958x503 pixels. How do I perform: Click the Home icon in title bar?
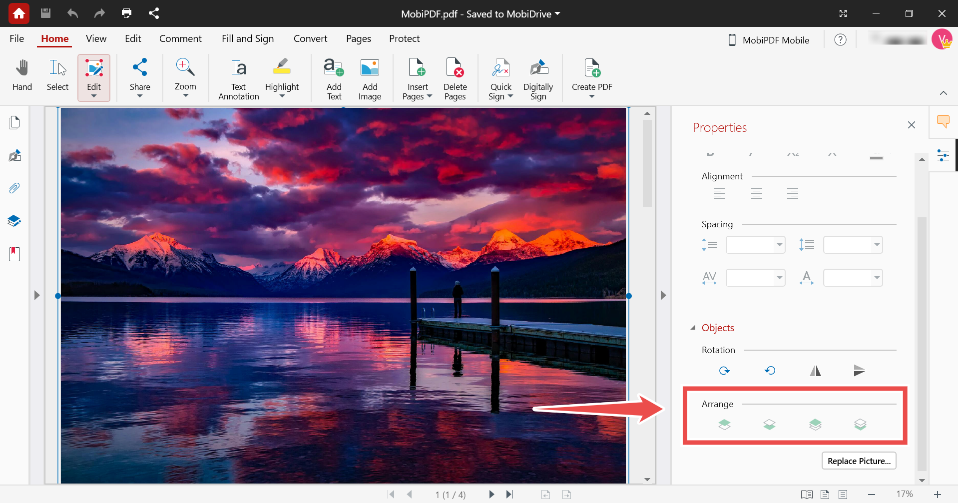coord(19,13)
